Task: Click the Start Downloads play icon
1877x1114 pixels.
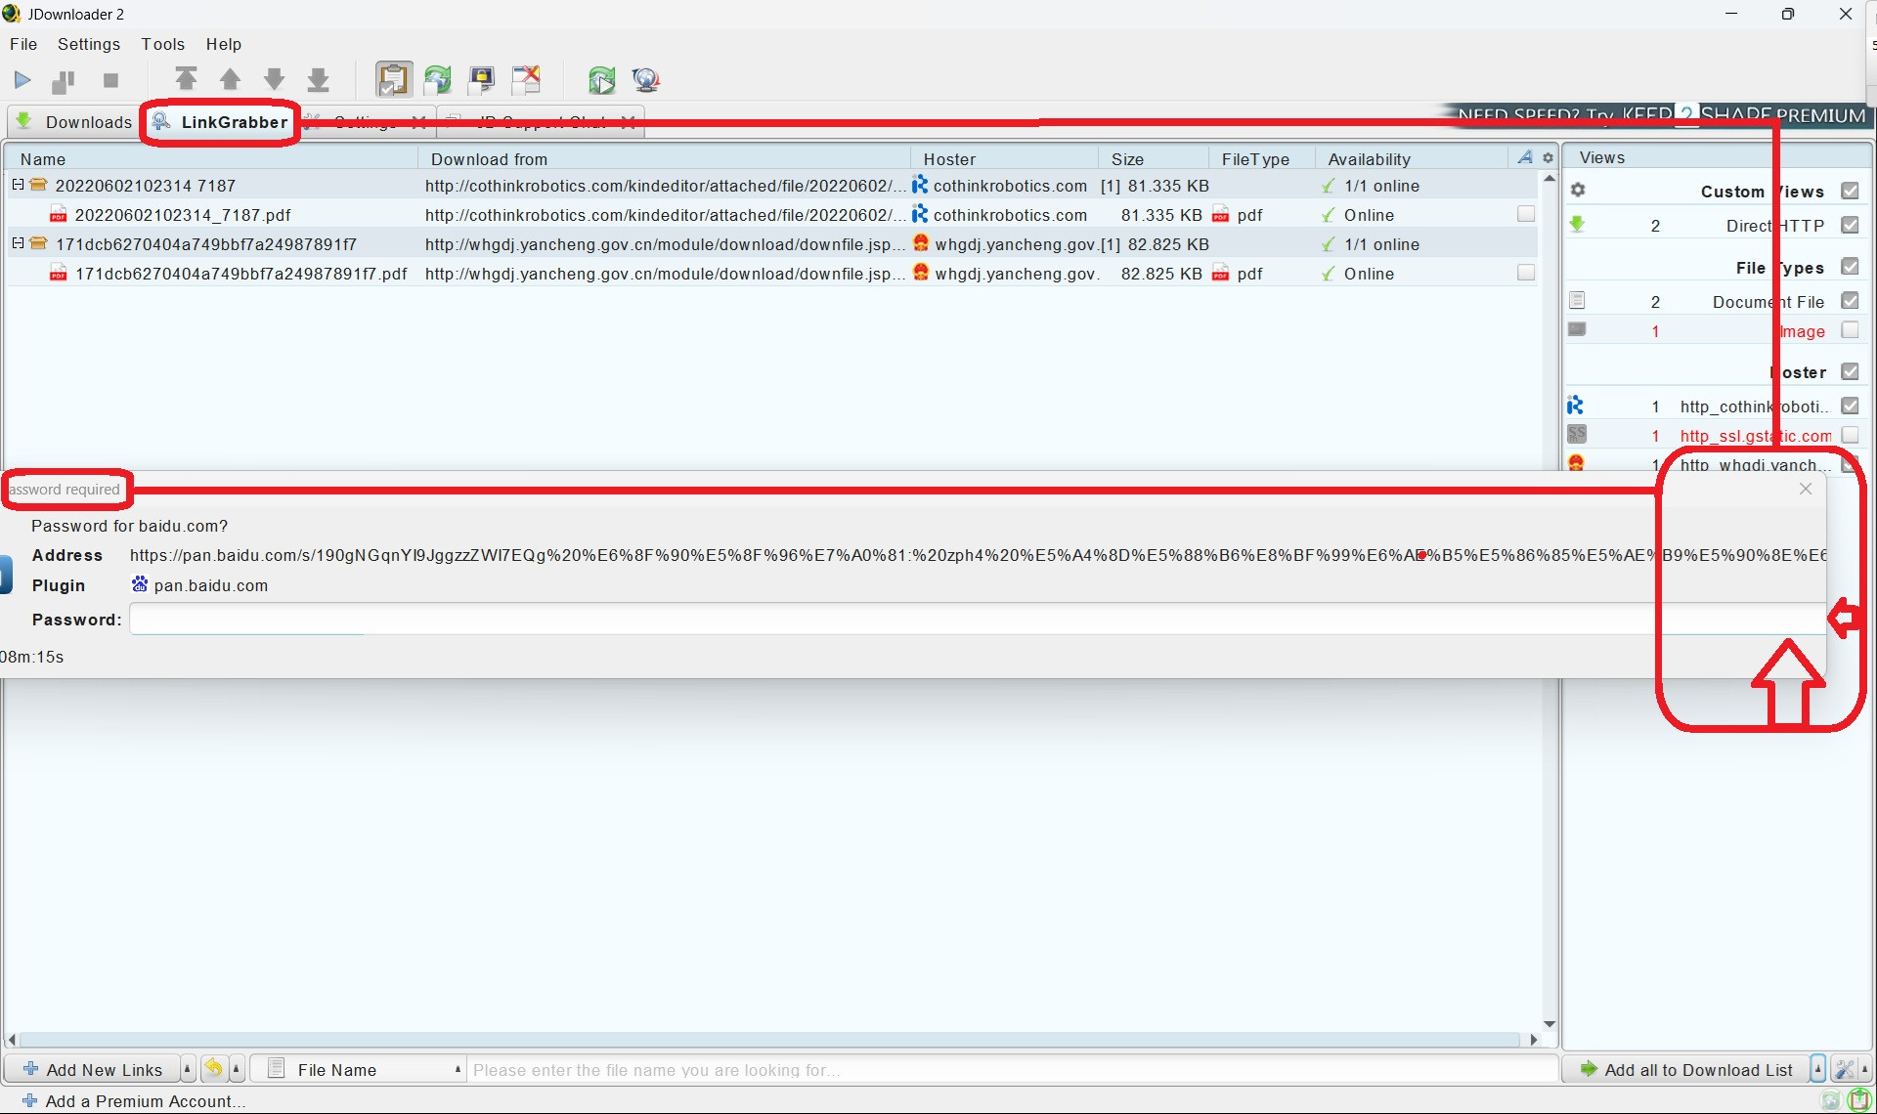Action: click(22, 80)
